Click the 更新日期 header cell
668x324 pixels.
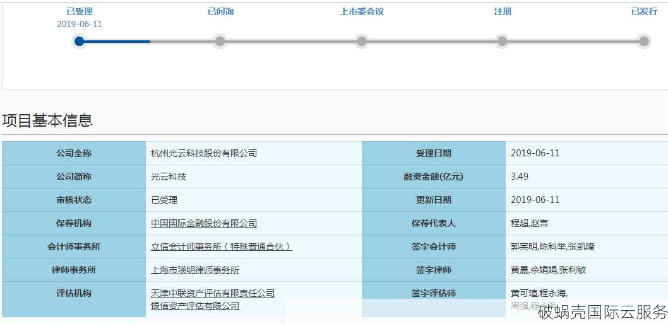point(434,200)
